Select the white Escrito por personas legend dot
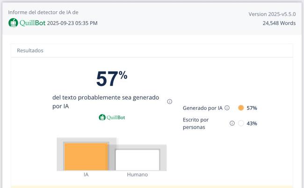The width and height of the screenshot is (304, 188). click(241, 123)
